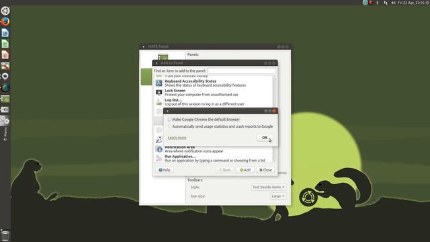Click the Log Out applet icon

pos(159,102)
